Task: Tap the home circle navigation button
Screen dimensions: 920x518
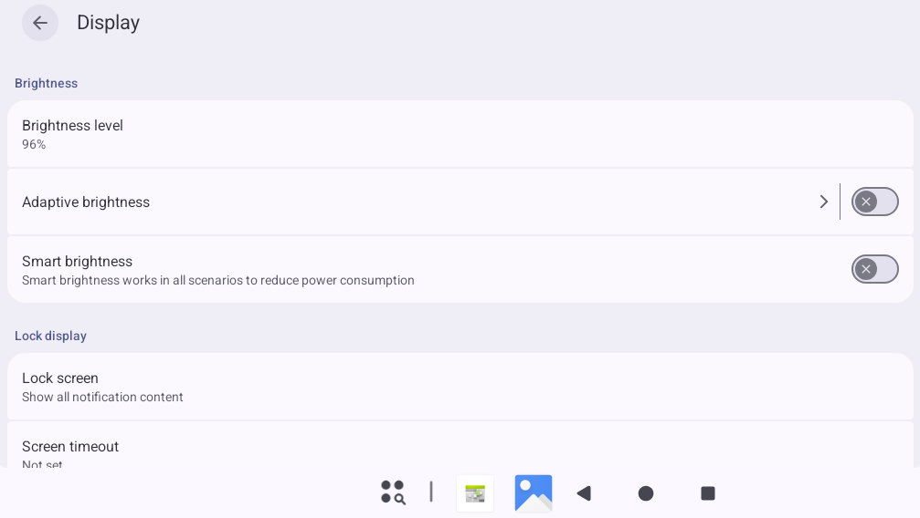Action: pos(645,493)
